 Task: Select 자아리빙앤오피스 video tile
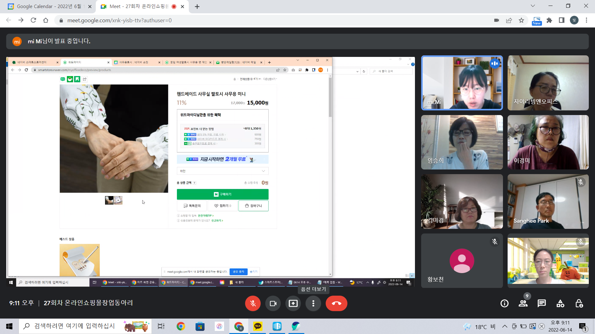[548, 83]
